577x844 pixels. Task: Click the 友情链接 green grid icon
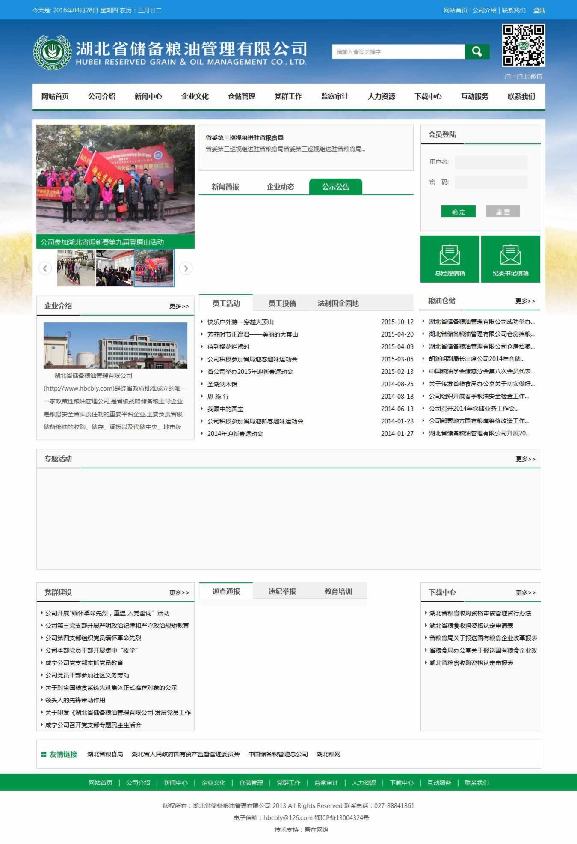[44, 754]
